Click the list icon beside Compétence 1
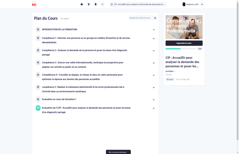The image size is (239, 154). click(38, 38)
